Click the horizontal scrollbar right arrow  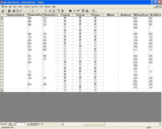tap(160, 124)
